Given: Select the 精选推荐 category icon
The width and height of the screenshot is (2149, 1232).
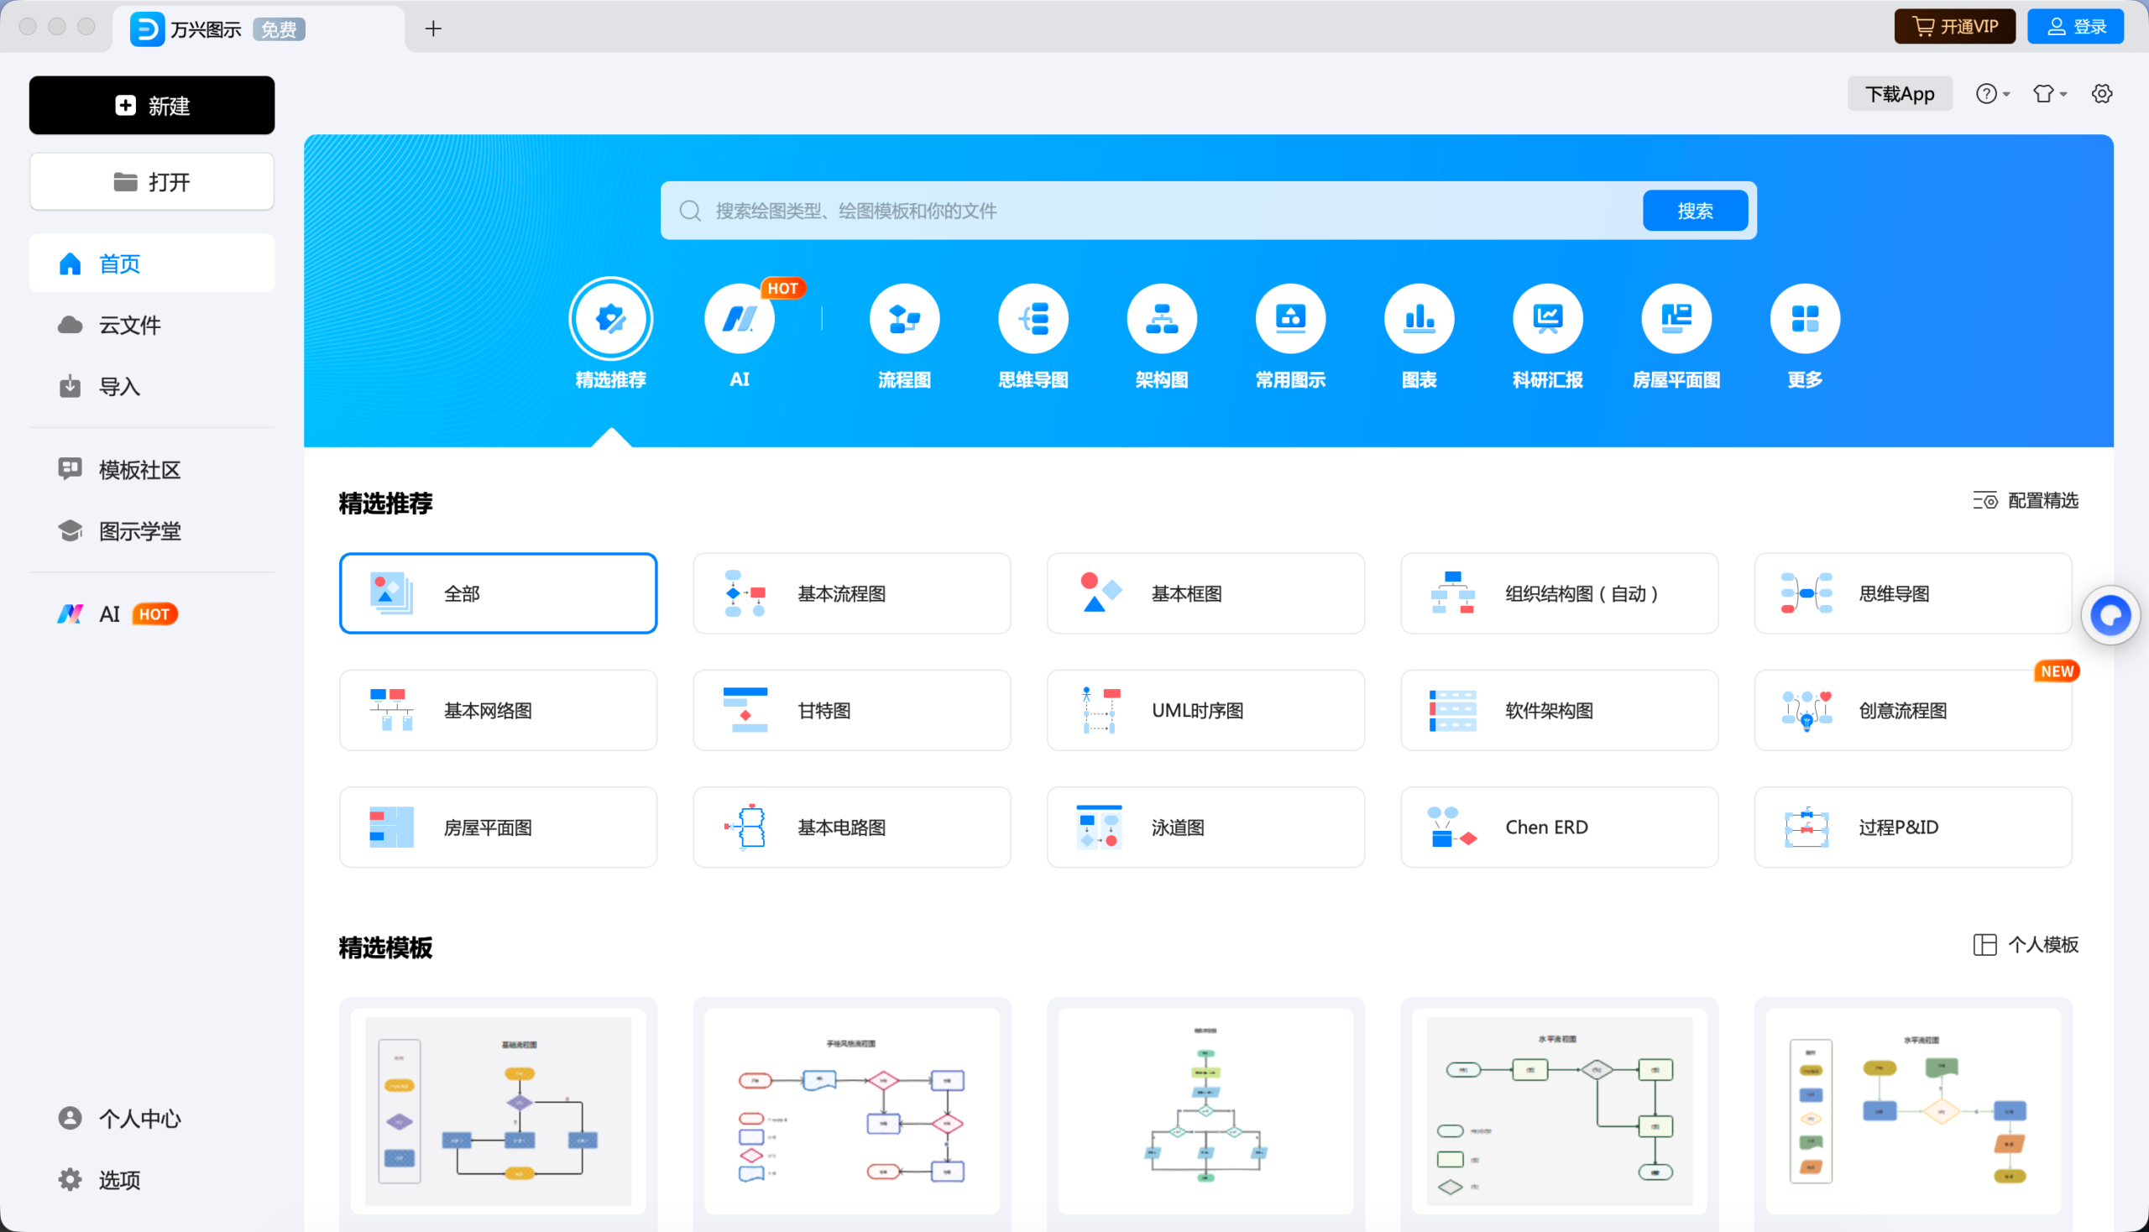Looking at the screenshot, I should point(610,319).
